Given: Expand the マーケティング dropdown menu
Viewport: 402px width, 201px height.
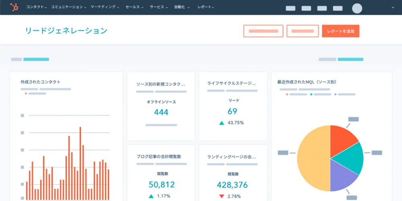Looking at the screenshot, I should [105, 7].
